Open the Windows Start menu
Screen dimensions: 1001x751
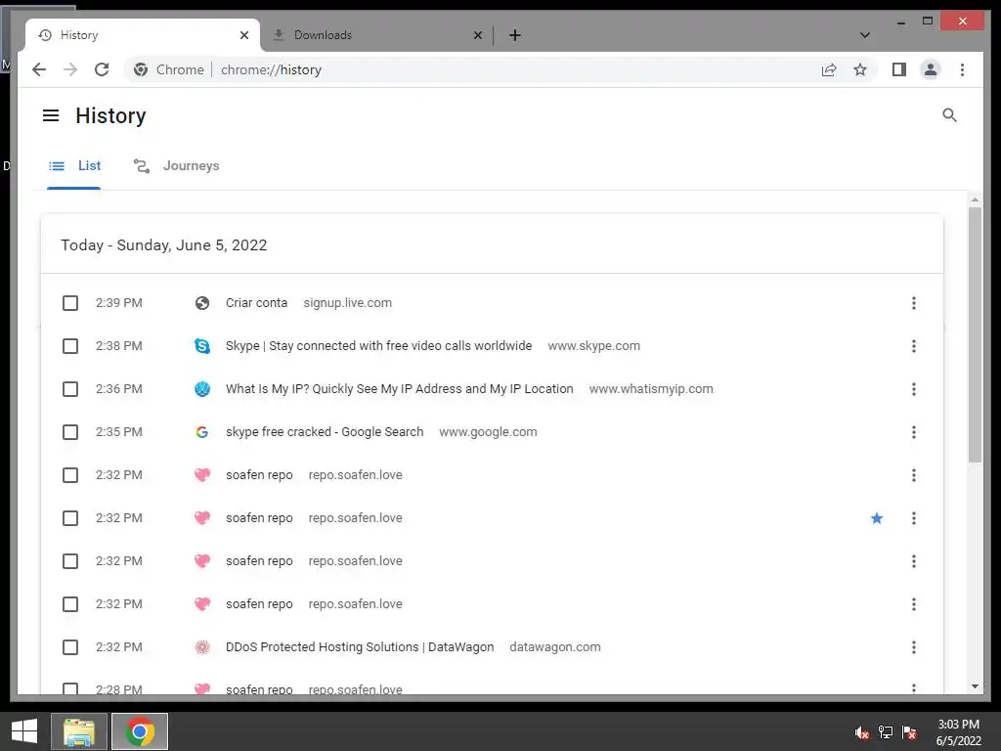24,731
